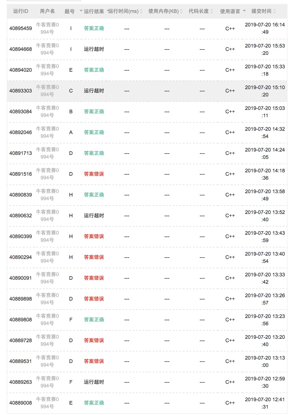Open user profile in row 40889808

(47, 320)
